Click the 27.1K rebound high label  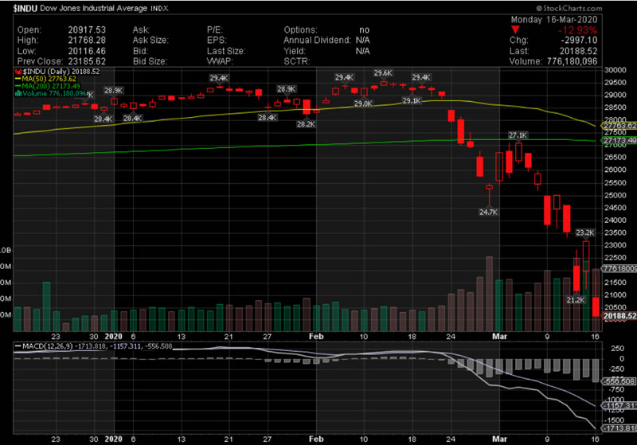pos(518,135)
